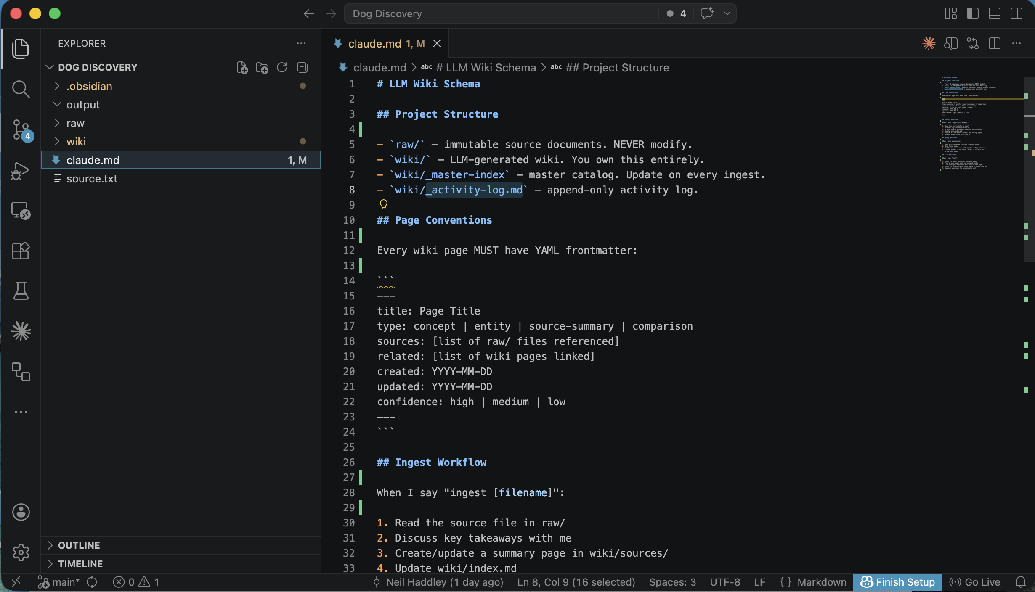
Task: Click Neil Haddley git blame entry
Action: click(x=438, y=582)
